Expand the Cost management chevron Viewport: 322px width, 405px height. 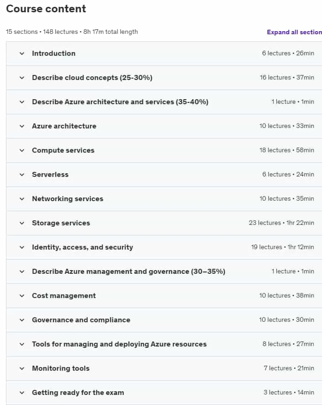click(22, 296)
